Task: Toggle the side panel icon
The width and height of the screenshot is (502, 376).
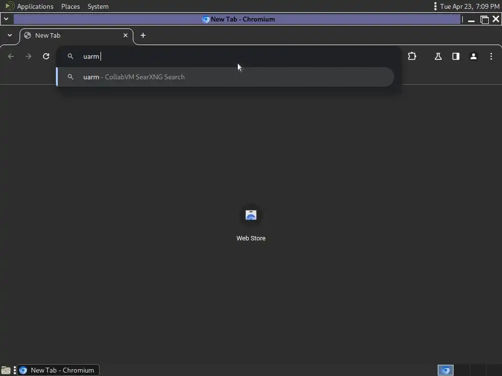Action: click(456, 56)
